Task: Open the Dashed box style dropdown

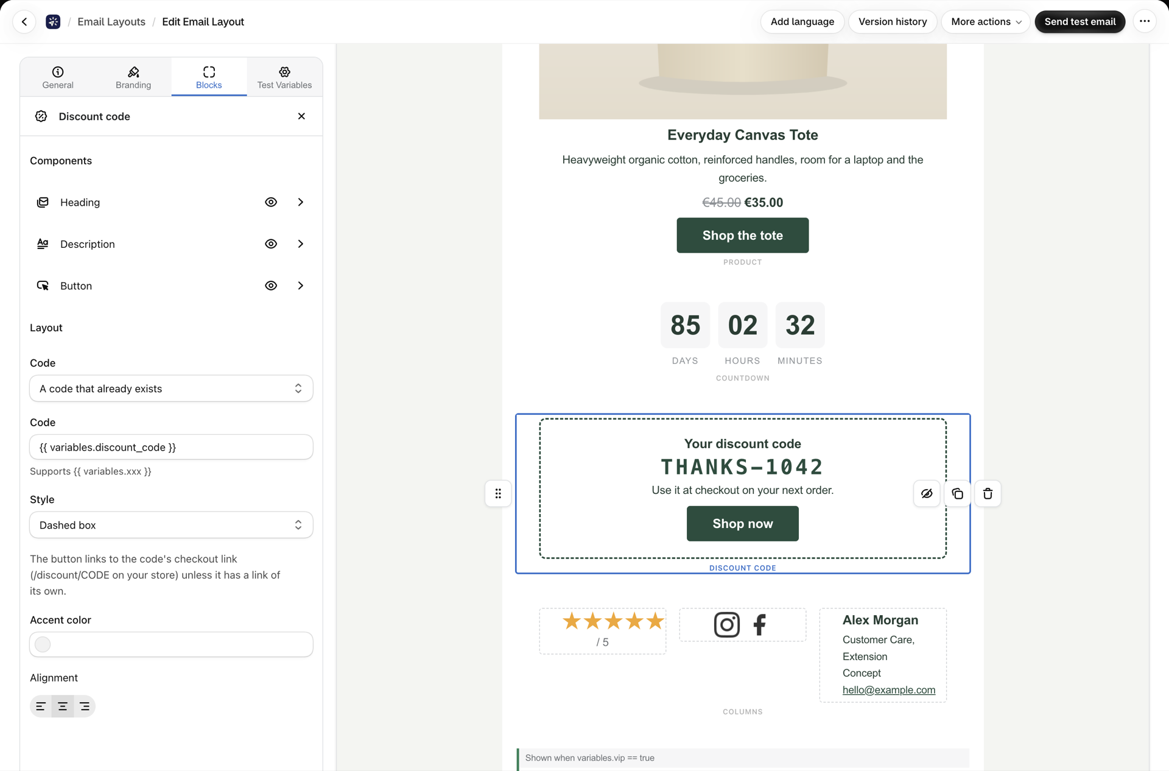Action: [x=171, y=525]
